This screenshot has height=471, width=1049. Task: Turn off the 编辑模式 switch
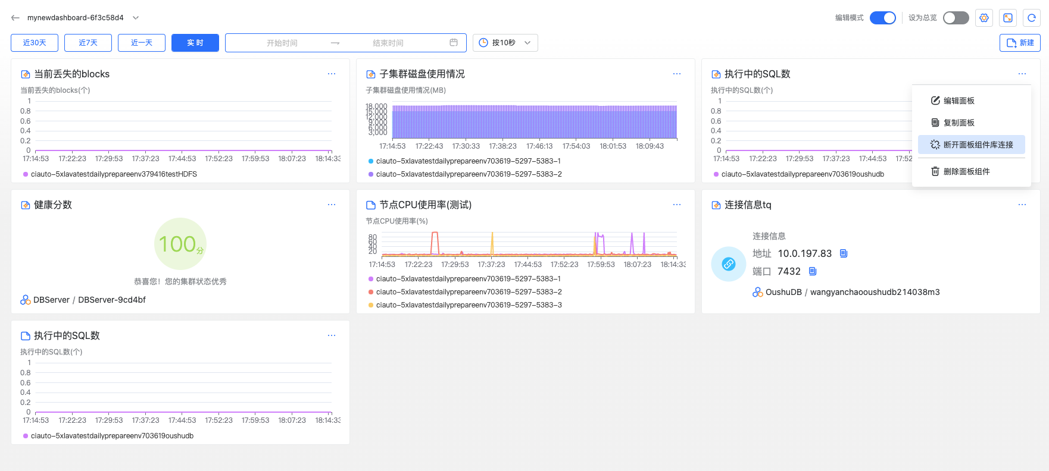(882, 18)
